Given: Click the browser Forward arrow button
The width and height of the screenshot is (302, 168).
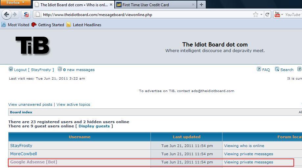Looking at the screenshot, I should pyautogui.click(x=15, y=14).
